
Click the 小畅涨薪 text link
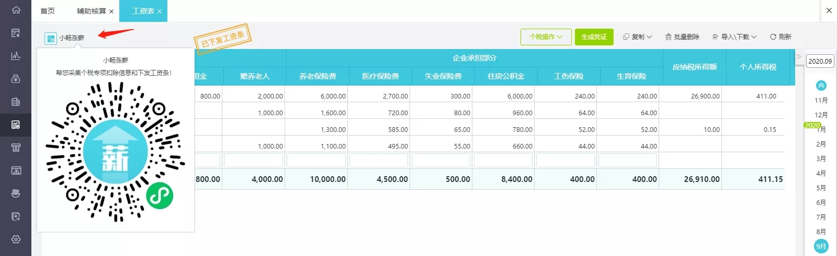(x=72, y=38)
